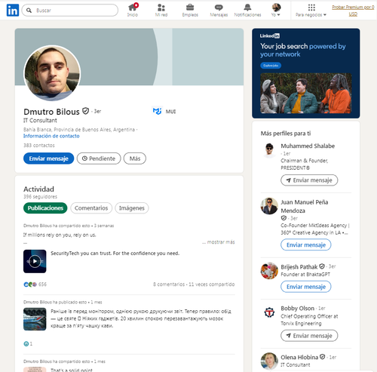The width and height of the screenshot is (377, 372).
Task: Click the job search ad photo
Action: click(306, 93)
